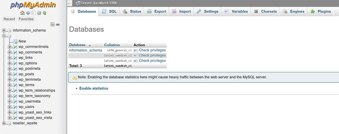Screen dimensions: 339x134
Task: Click the wp_users table icon
Action: (x=15, y=107)
